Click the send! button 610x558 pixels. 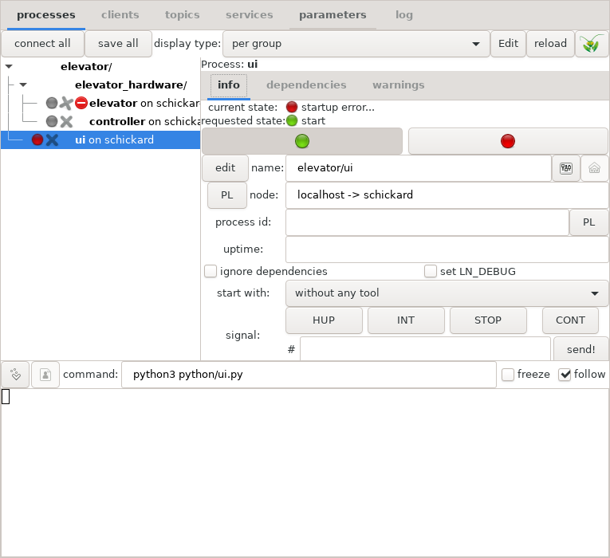click(x=580, y=349)
